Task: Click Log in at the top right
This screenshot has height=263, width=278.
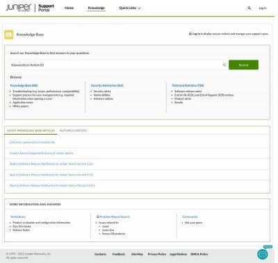Action: [x=263, y=8]
